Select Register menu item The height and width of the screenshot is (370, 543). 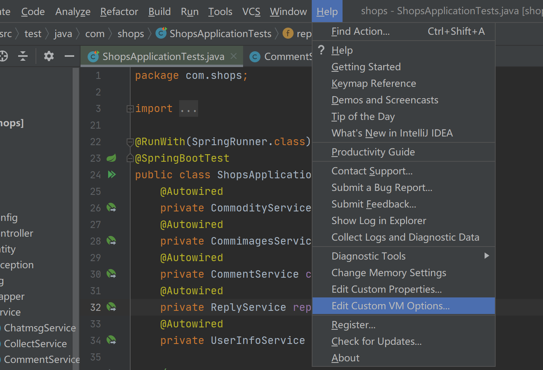(x=404, y=325)
